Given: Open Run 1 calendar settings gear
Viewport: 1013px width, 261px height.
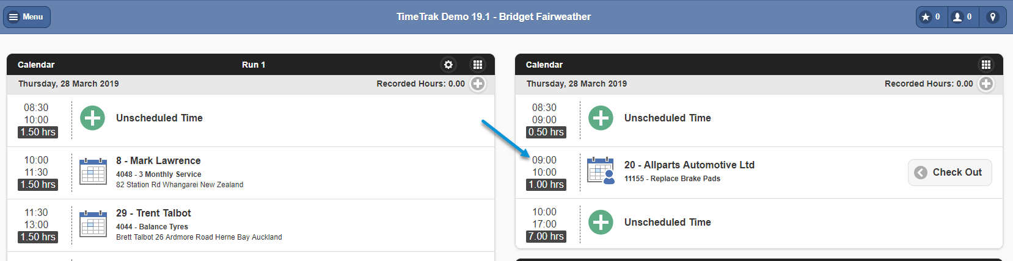Looking at the screenshot, I should click(x=448, y=65).
